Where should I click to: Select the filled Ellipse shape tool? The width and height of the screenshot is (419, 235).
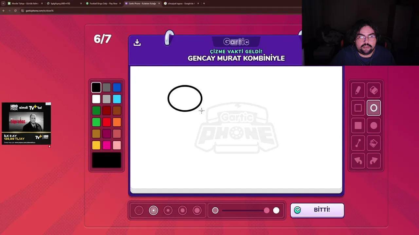(x=373, y=126)
